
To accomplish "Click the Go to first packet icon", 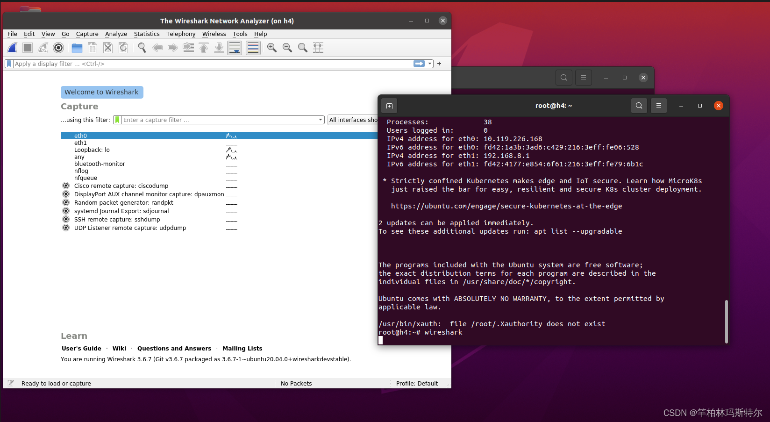I will click(x=204, y=48).
